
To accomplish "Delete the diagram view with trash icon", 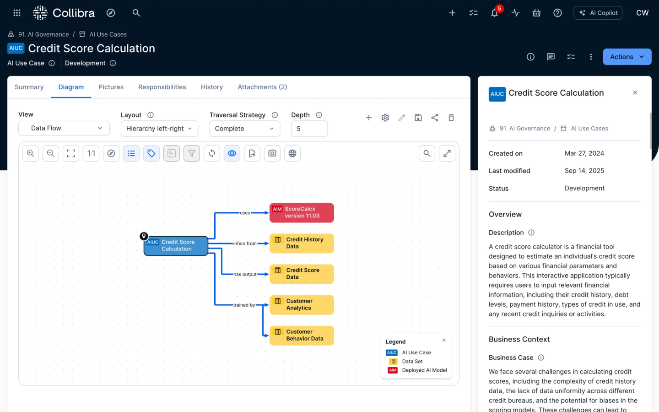I will coord(451,118).
